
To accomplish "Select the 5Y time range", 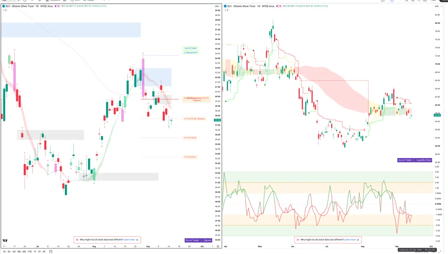I will 40,251.
